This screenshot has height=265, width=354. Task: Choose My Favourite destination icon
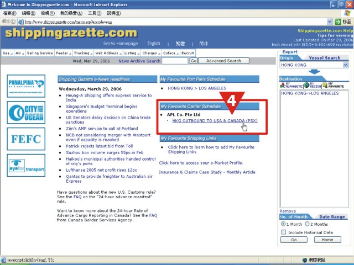pyautogui.click(x=333, y=85)
